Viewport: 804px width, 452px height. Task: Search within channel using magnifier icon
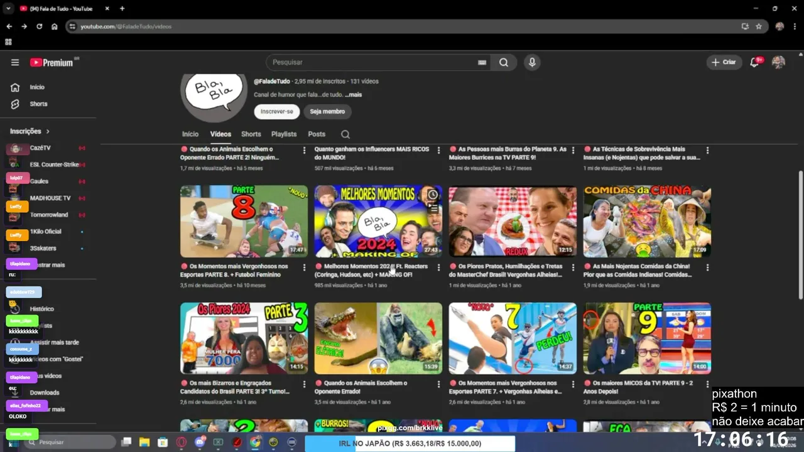(x=345, y=134)
